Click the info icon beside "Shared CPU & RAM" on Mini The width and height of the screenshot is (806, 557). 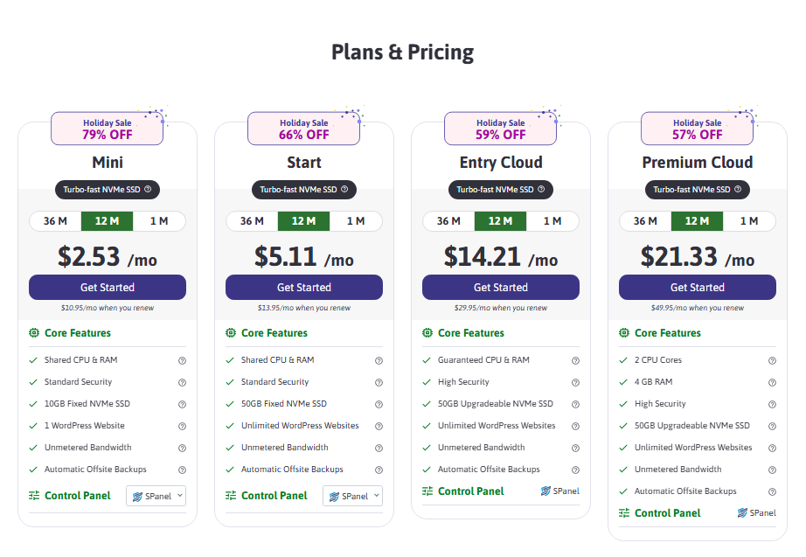tap(183, 359)
